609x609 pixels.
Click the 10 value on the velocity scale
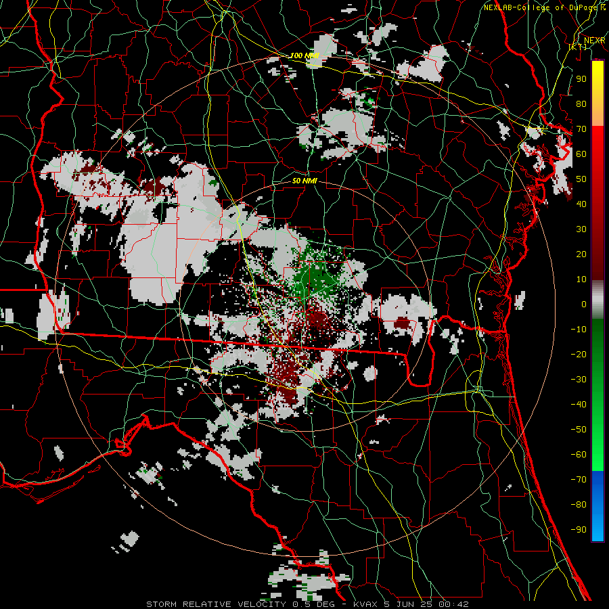coord(581,279)
